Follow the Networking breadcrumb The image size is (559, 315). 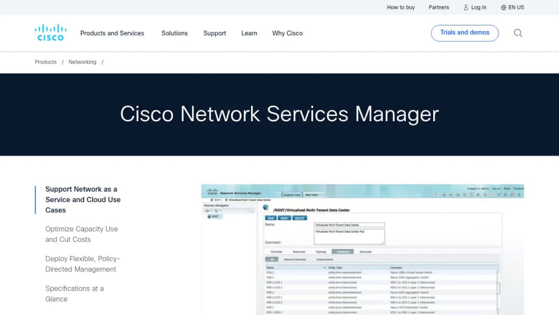coord(82,62)
